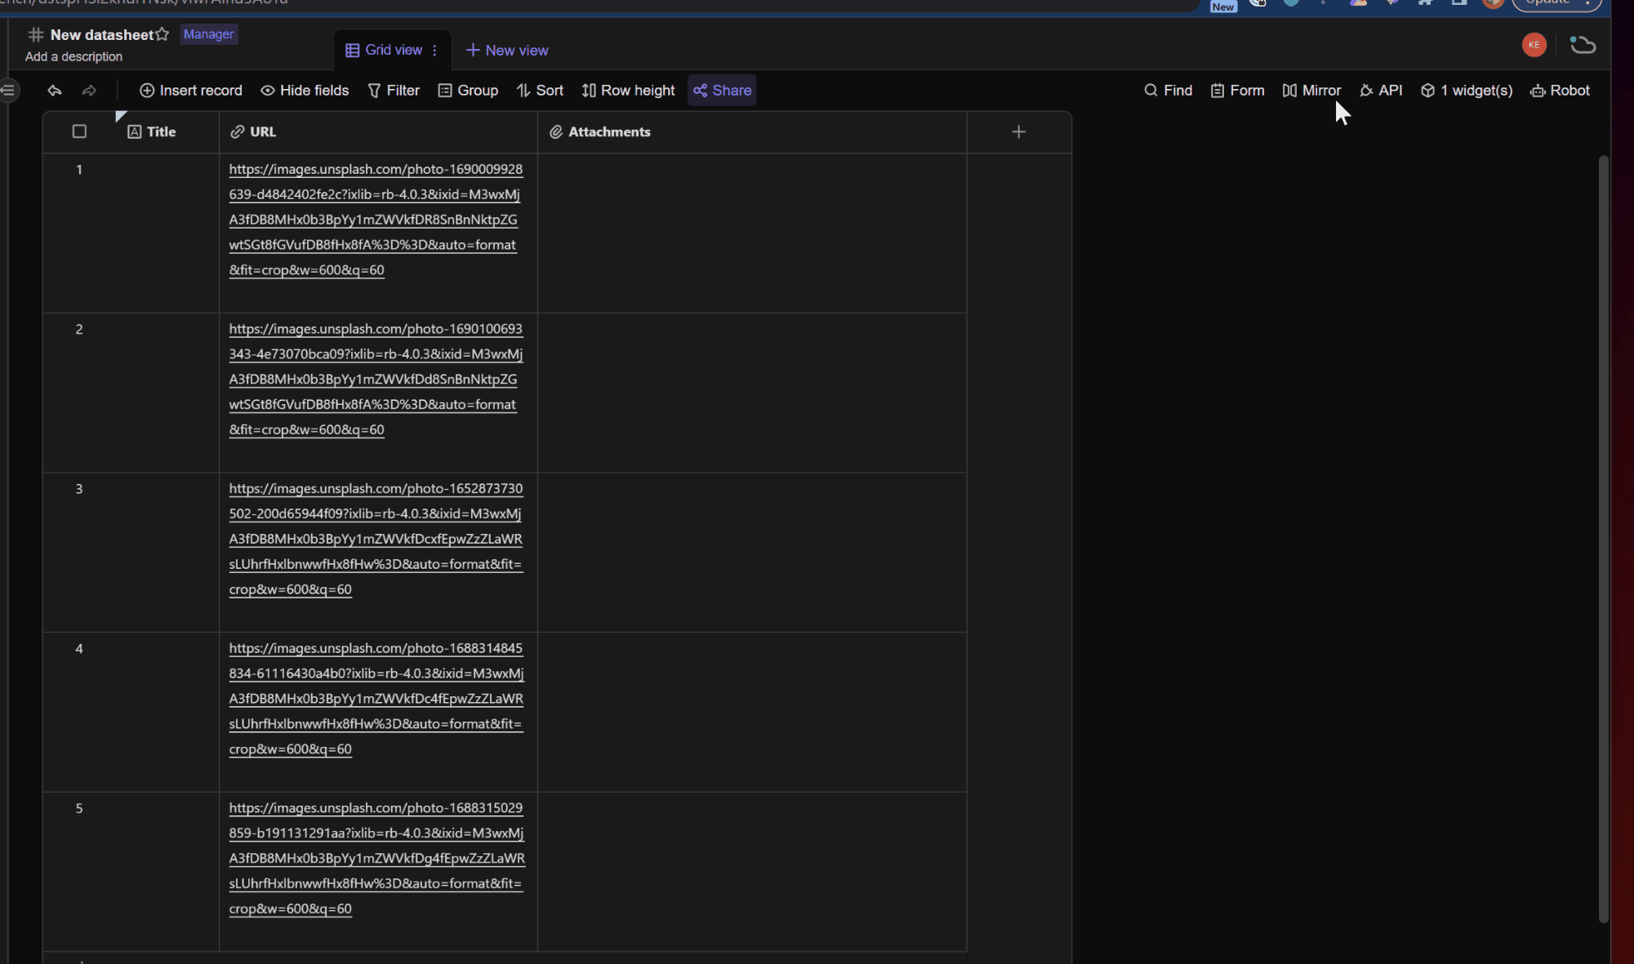Image resolution: width=1634 pixels, height=964 pixels.
Task: Expand the left sidebar panel toggle
Action: 8,91
